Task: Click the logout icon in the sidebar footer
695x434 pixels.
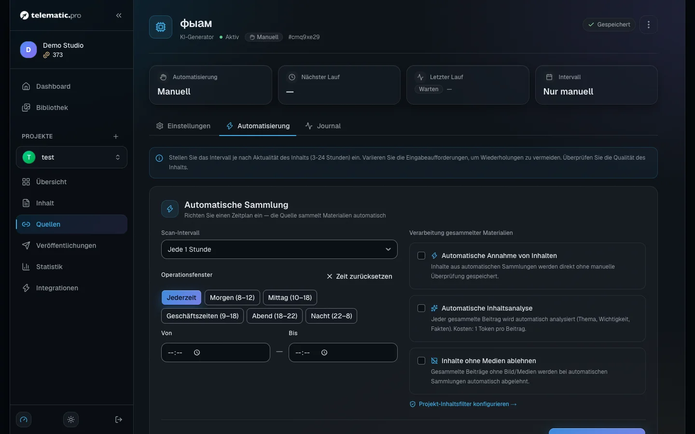Action: click(x=119, y=420)
